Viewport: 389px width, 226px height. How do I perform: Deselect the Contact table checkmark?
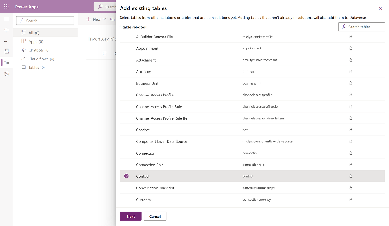coord(126,176)
